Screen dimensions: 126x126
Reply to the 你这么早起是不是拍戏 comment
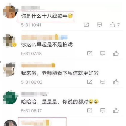tap(103, 53)
